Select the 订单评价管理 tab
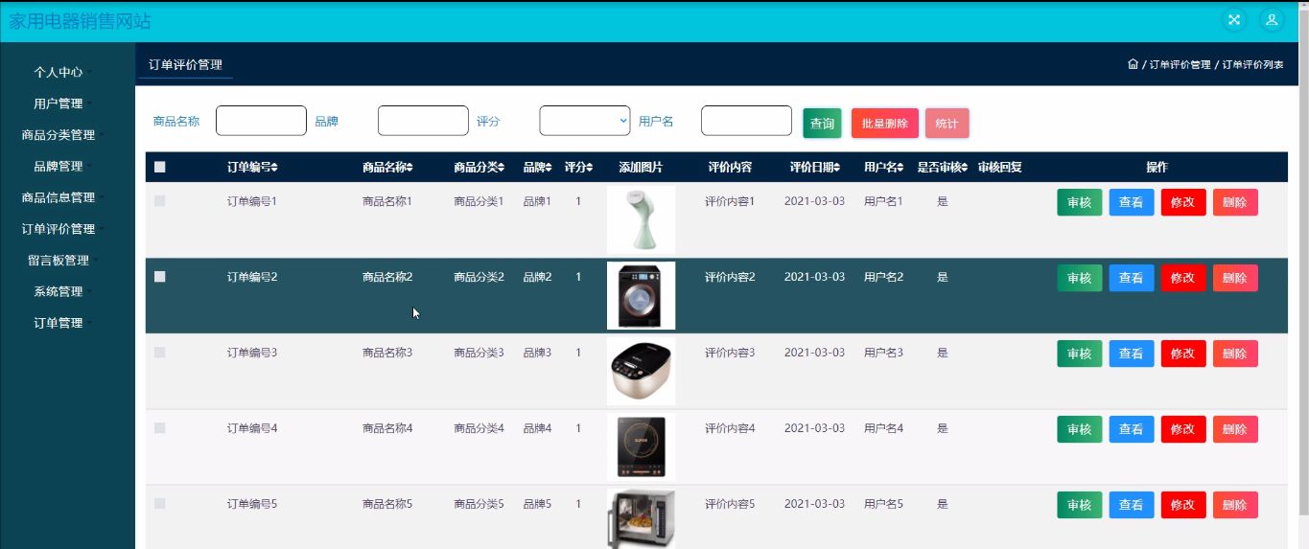The image size is (1309, 549). pos(185,65)
